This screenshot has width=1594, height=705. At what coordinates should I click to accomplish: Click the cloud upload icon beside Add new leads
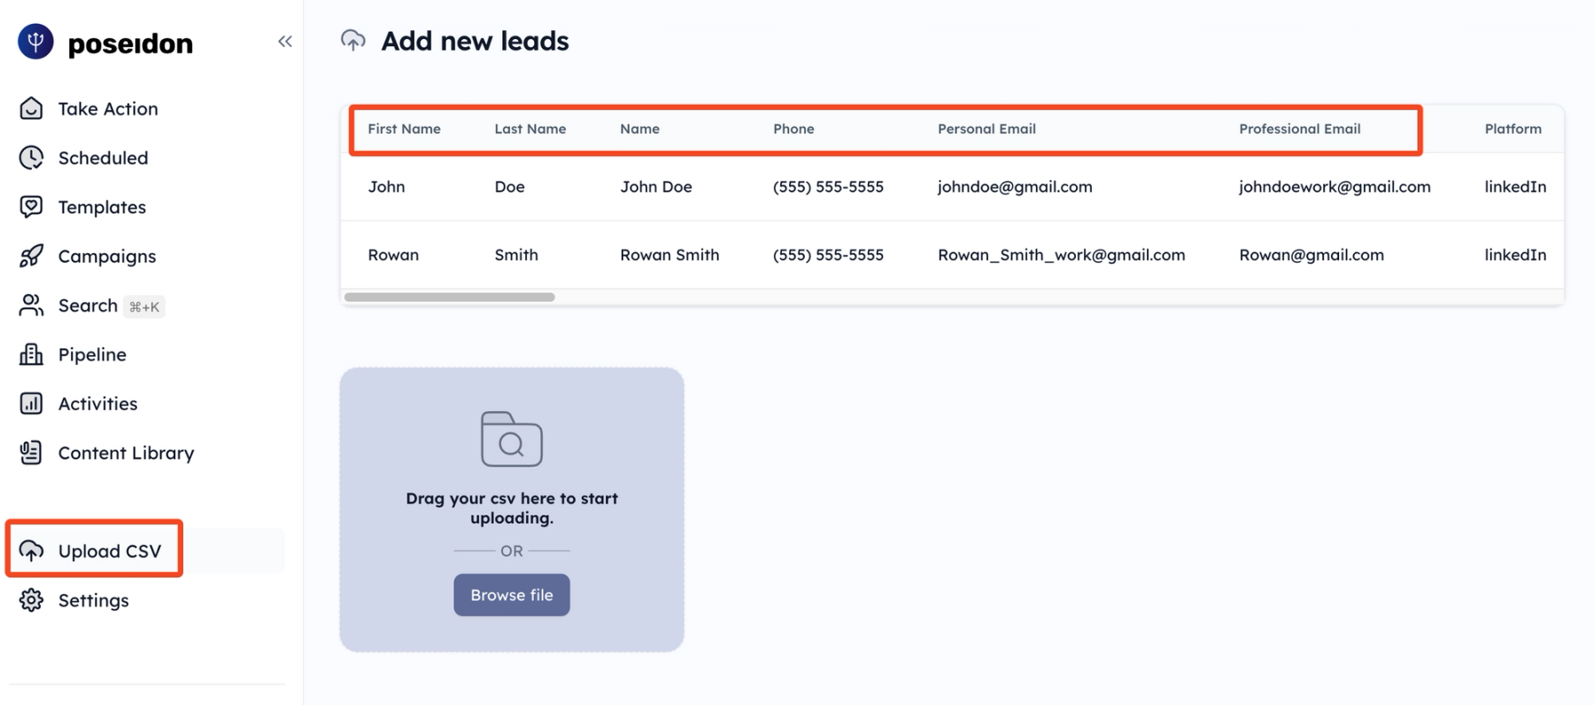(353, 41)
